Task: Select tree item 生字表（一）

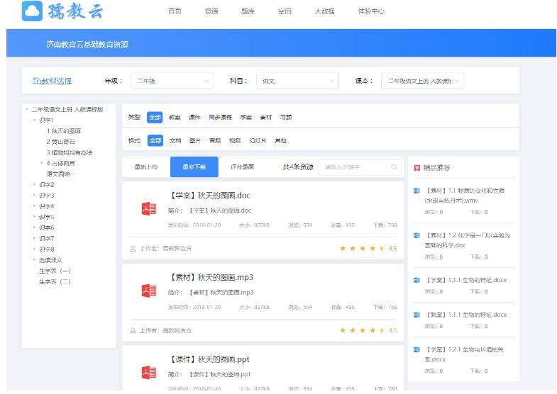Action: 55,271
